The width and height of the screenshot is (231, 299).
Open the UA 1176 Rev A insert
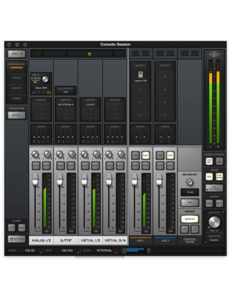tap(65, 105)
